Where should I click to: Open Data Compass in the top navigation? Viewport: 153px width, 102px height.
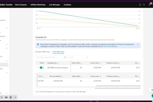pos(21,5)
